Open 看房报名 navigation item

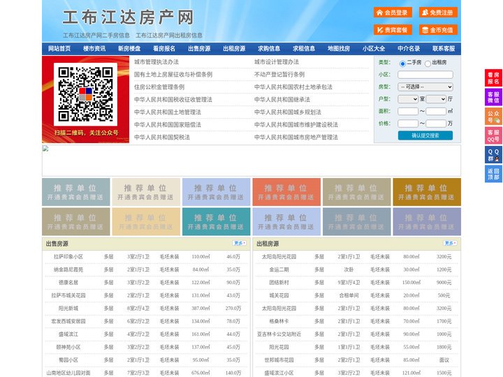click(164, 48)
